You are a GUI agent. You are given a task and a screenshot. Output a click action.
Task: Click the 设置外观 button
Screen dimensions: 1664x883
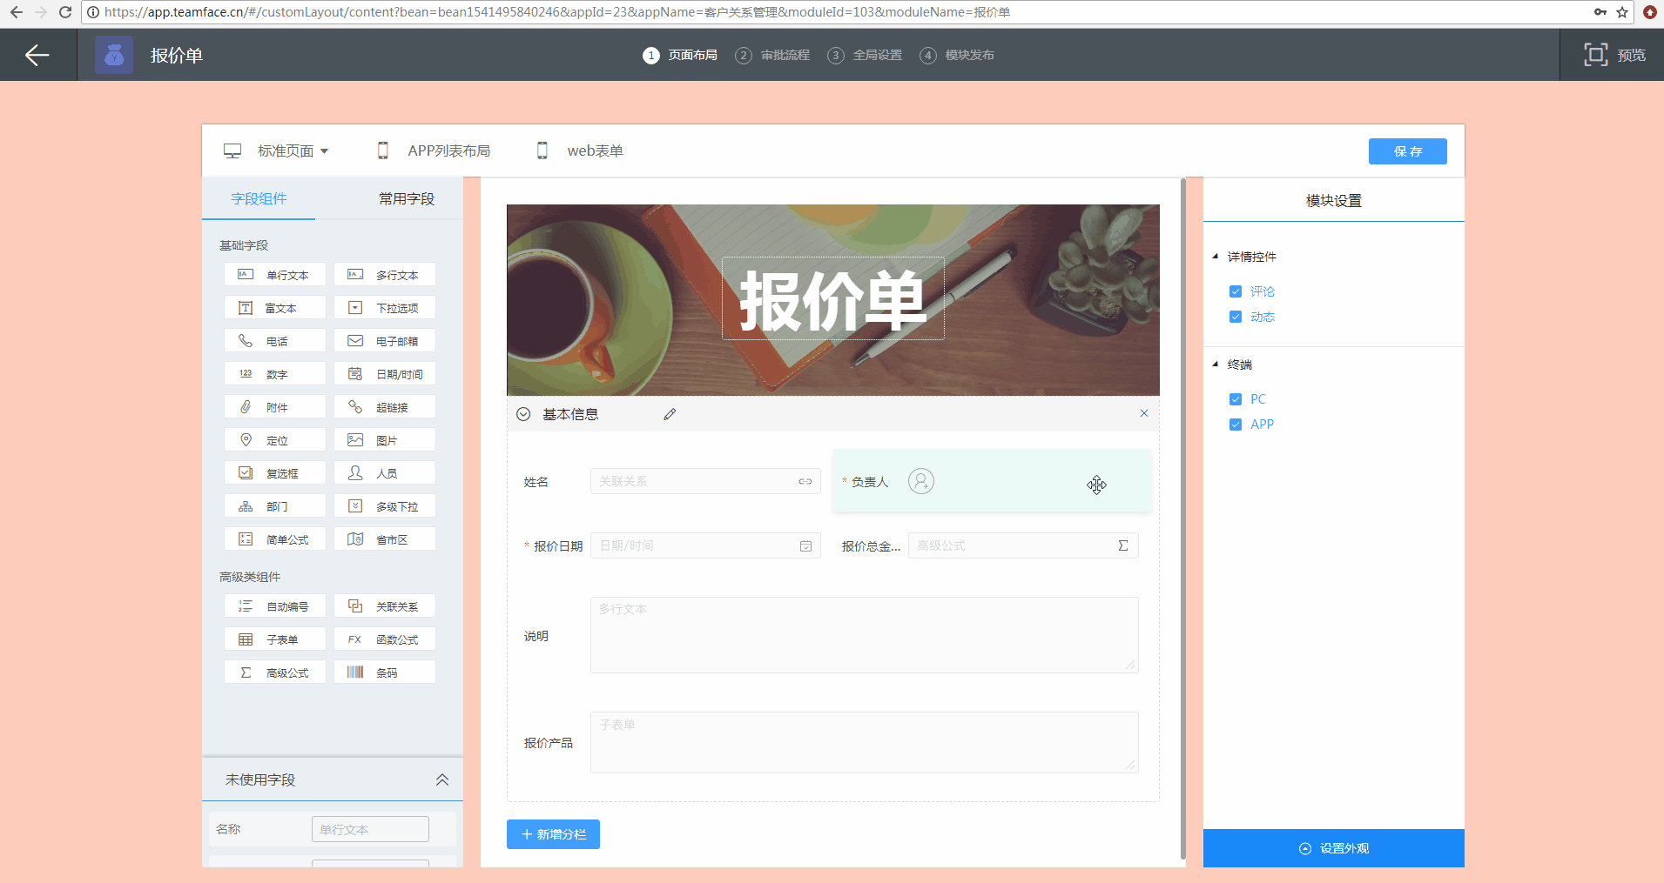(1334, 848)
